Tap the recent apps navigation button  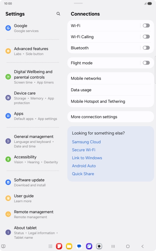pyautogui.click(x=113, y=246)
